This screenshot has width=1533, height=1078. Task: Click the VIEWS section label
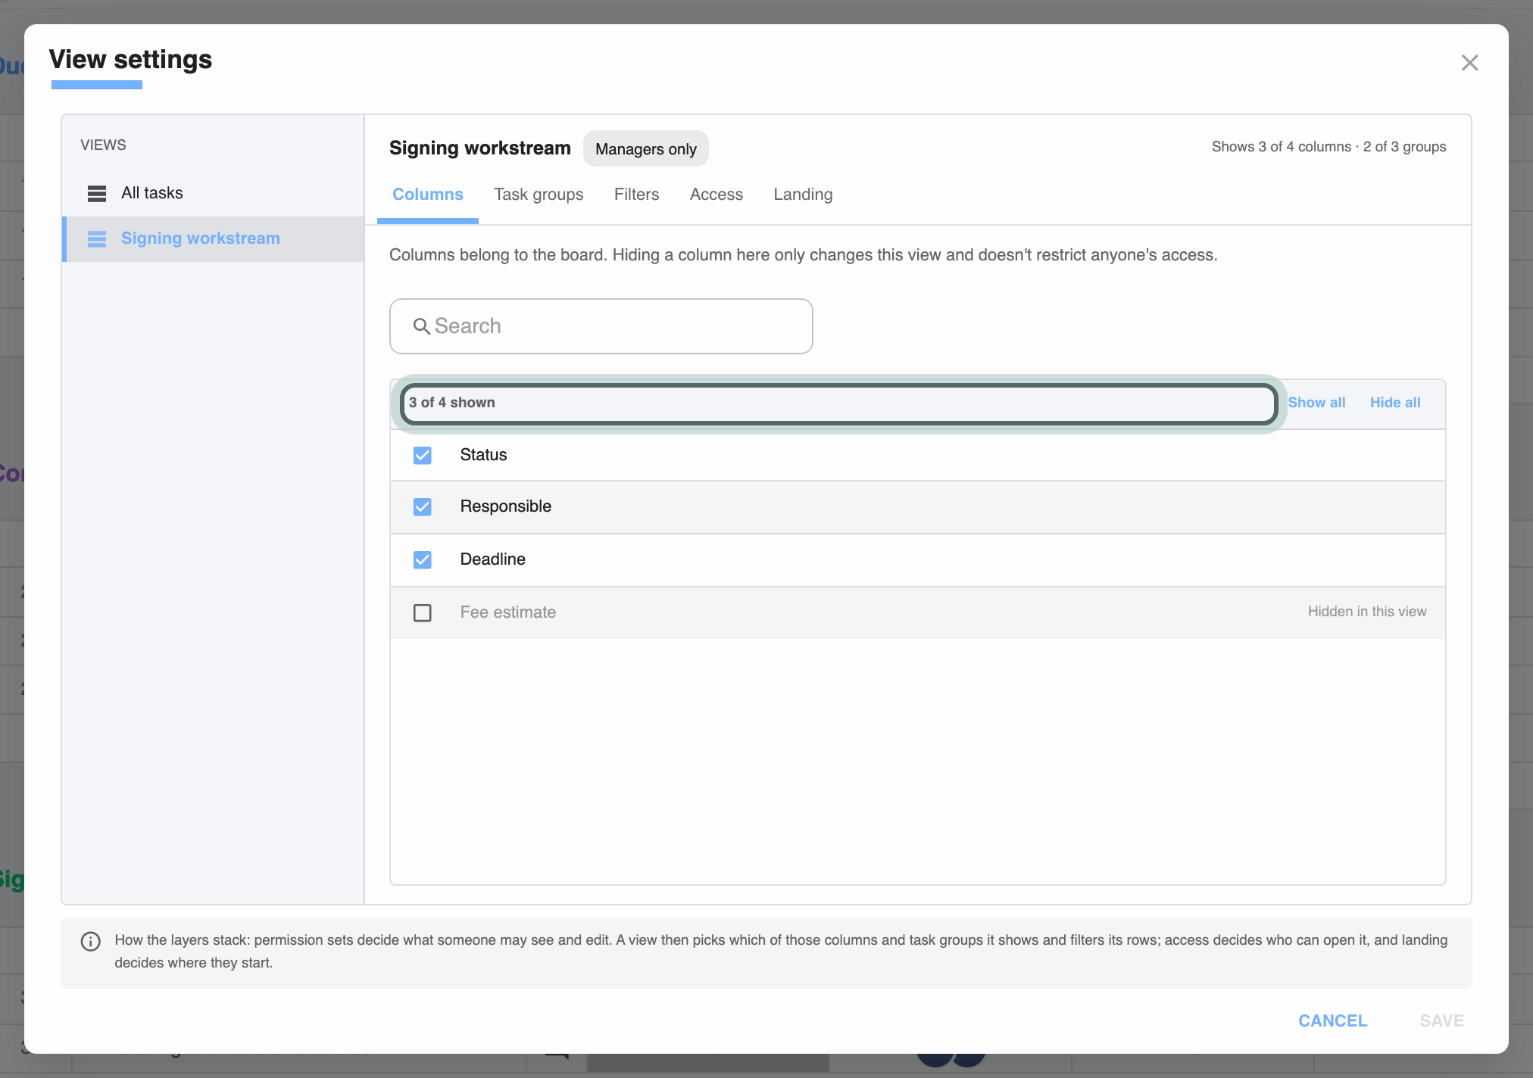(x=104, y=145)
